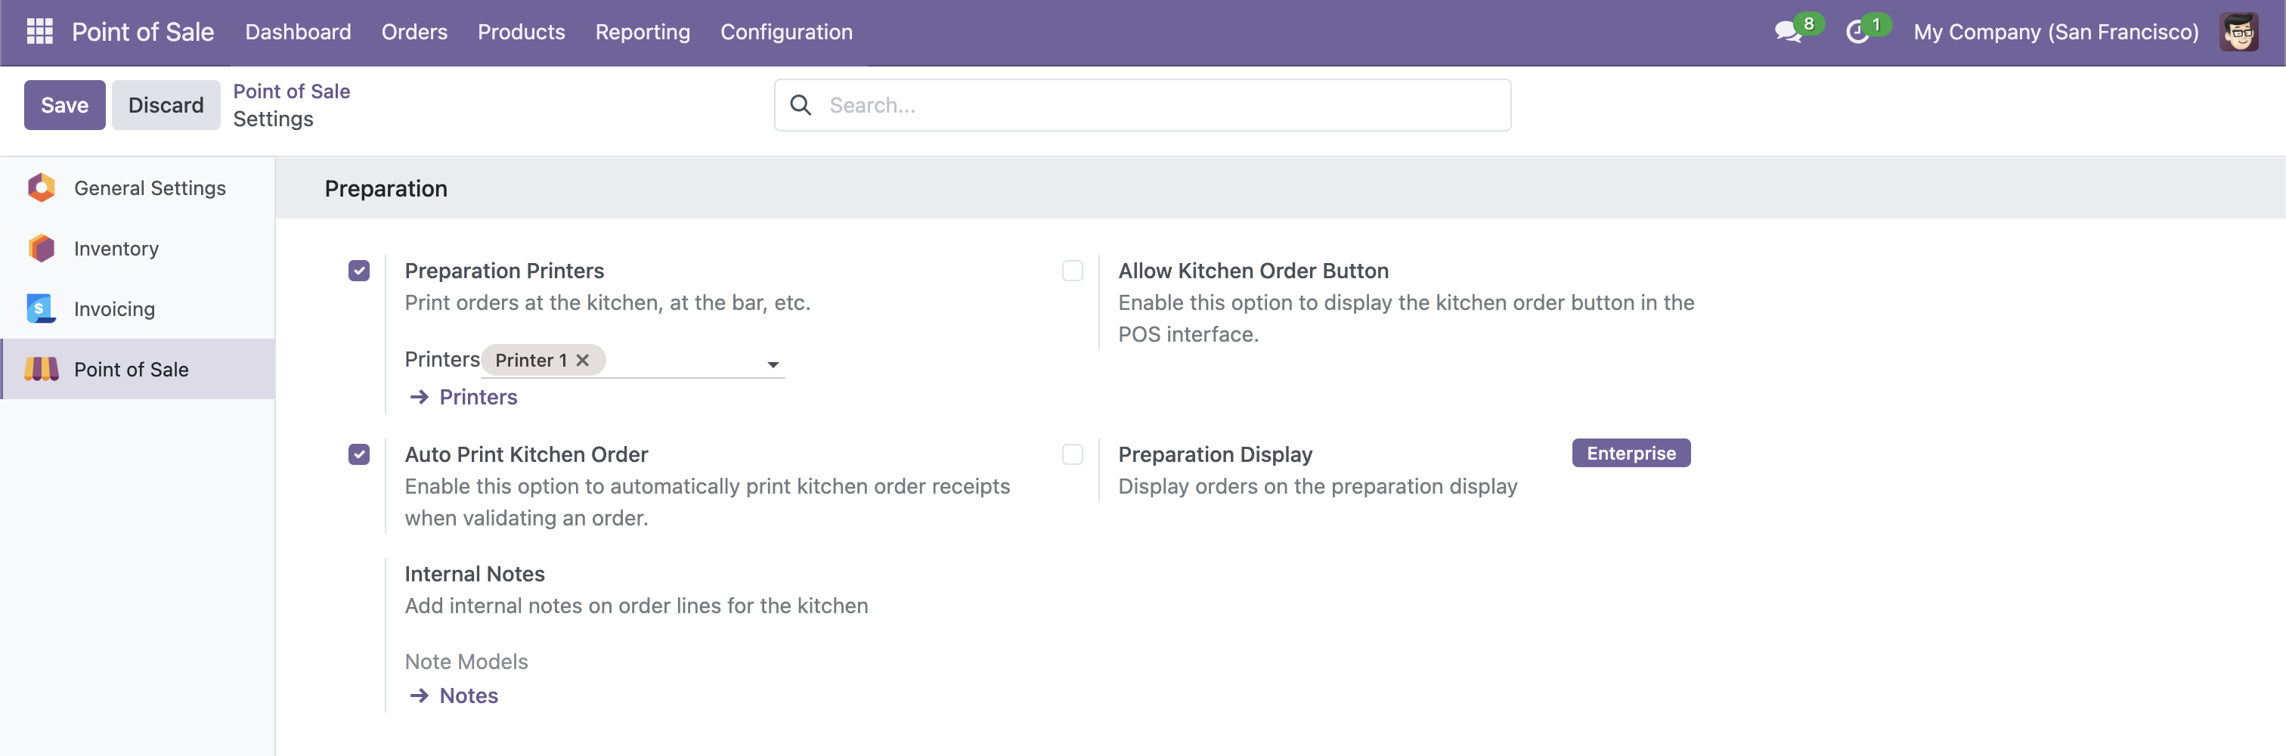This screenshot has width=2286, height=756.
Task: Select the General Settings hexagon icon
Action: [41, 188]
